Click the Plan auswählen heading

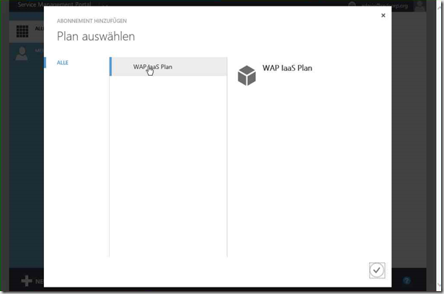[x=96, y=36]
